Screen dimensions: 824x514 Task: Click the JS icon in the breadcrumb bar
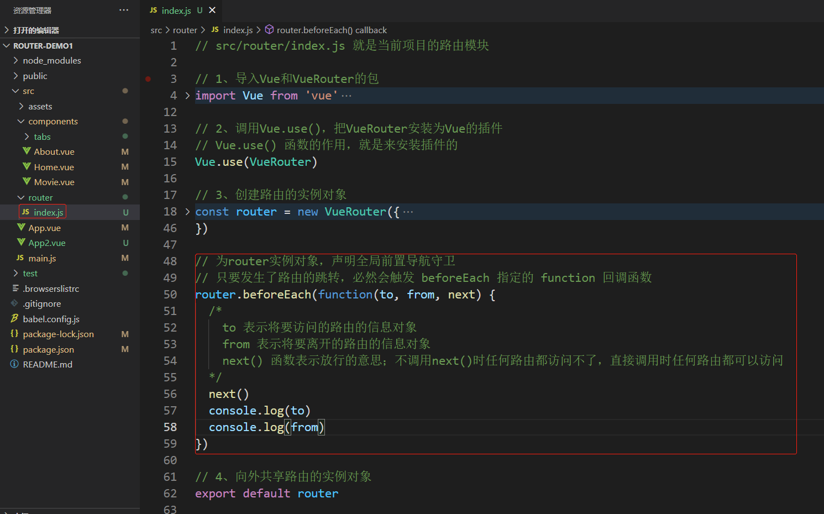pos(215,30)
